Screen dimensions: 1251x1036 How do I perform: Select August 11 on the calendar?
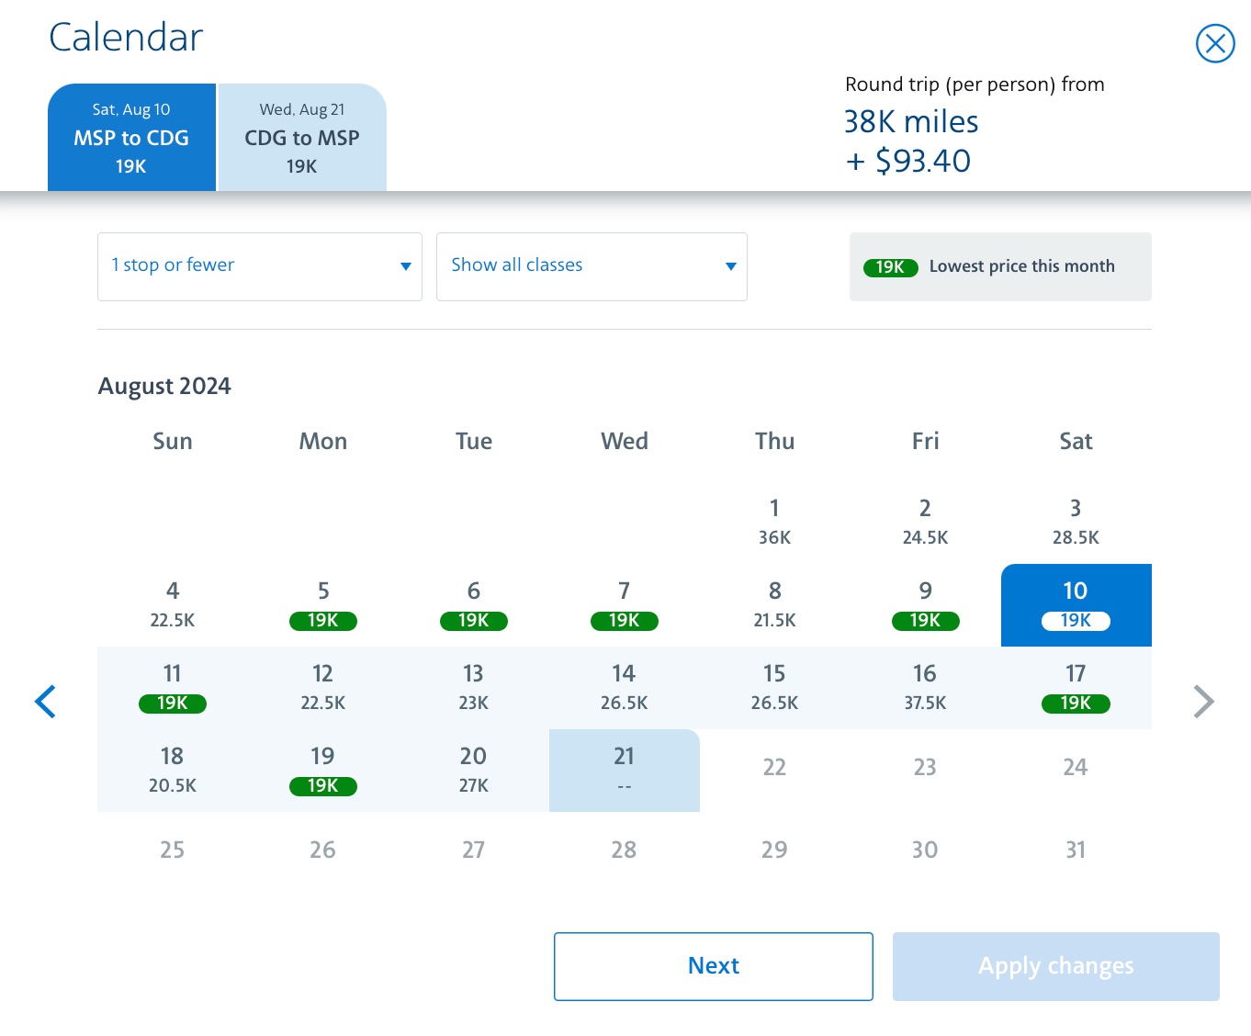(172, 687)
